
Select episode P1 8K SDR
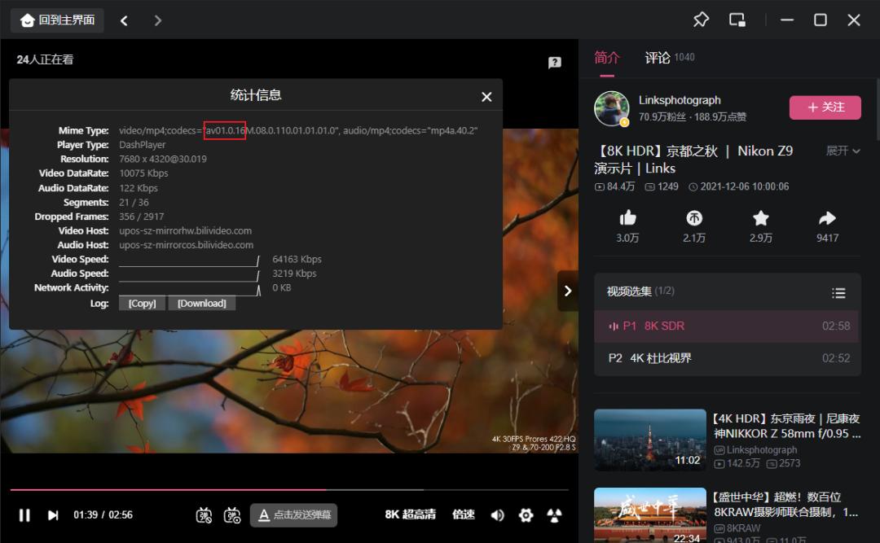click(726, 326)
